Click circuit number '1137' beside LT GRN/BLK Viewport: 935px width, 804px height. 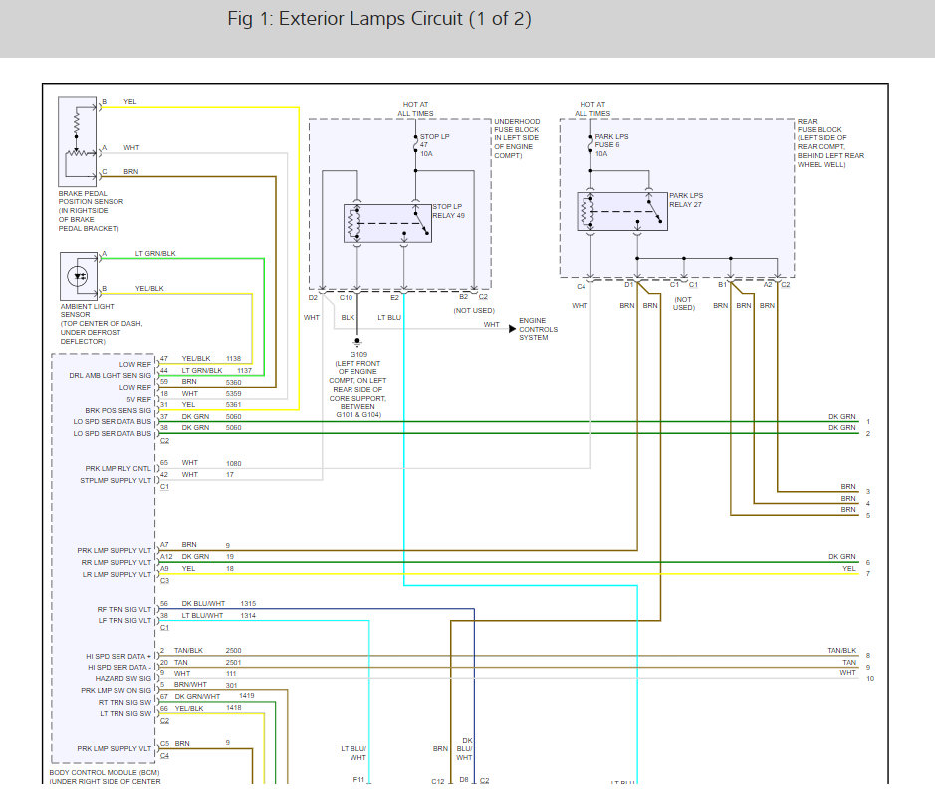point(245,371)
